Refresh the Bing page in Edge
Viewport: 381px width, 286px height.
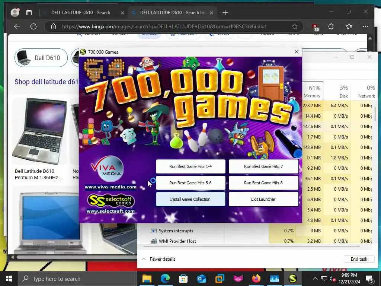point(33,26)
